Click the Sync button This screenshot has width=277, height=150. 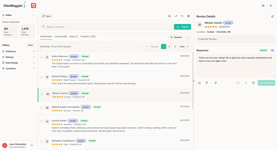47,16
